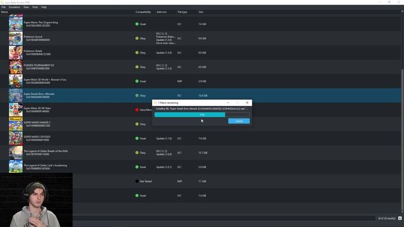Click Okay compatibility dot for Pokémon Sword
404x227 pixels.
137,38
